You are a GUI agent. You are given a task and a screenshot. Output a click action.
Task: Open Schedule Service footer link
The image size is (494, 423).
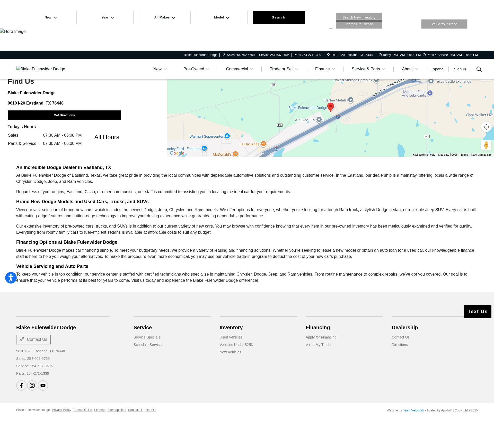147,345
